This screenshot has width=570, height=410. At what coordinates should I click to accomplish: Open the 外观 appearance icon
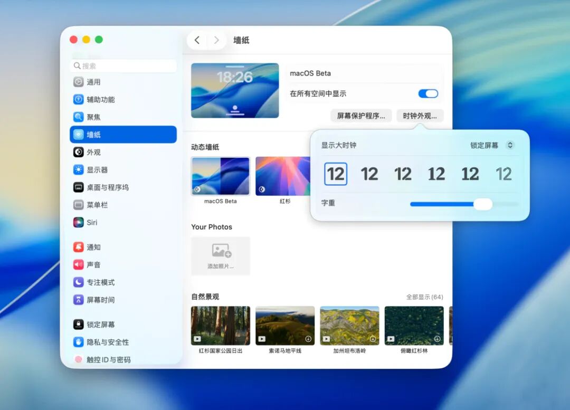click(x=79, y=152)
